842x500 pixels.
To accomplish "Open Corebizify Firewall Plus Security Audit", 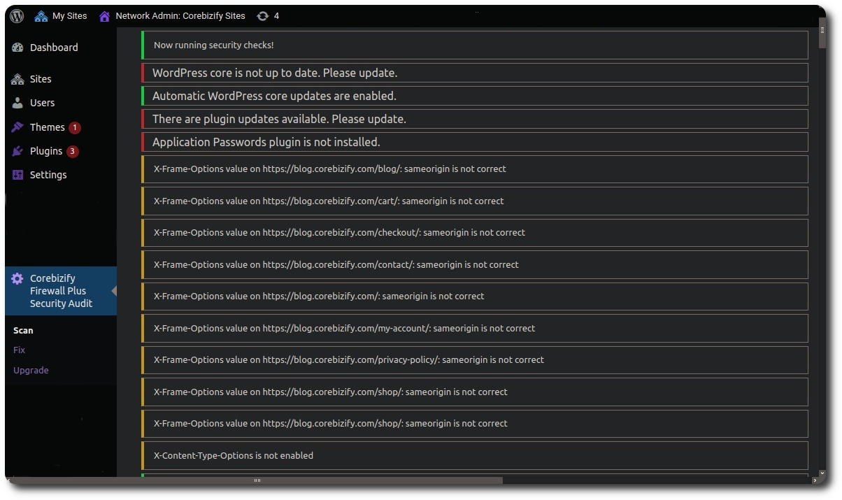I will (61, 291).
